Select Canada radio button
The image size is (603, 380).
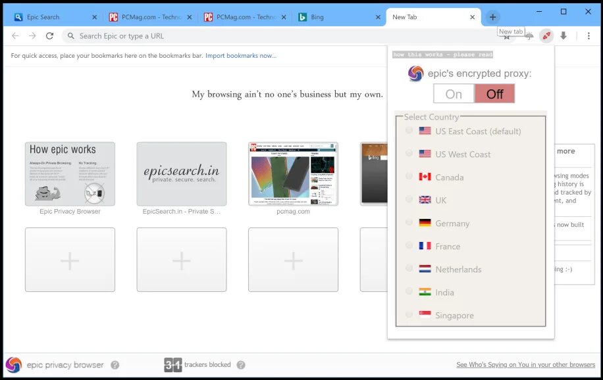pyautogui.click(x=409, y=176)
